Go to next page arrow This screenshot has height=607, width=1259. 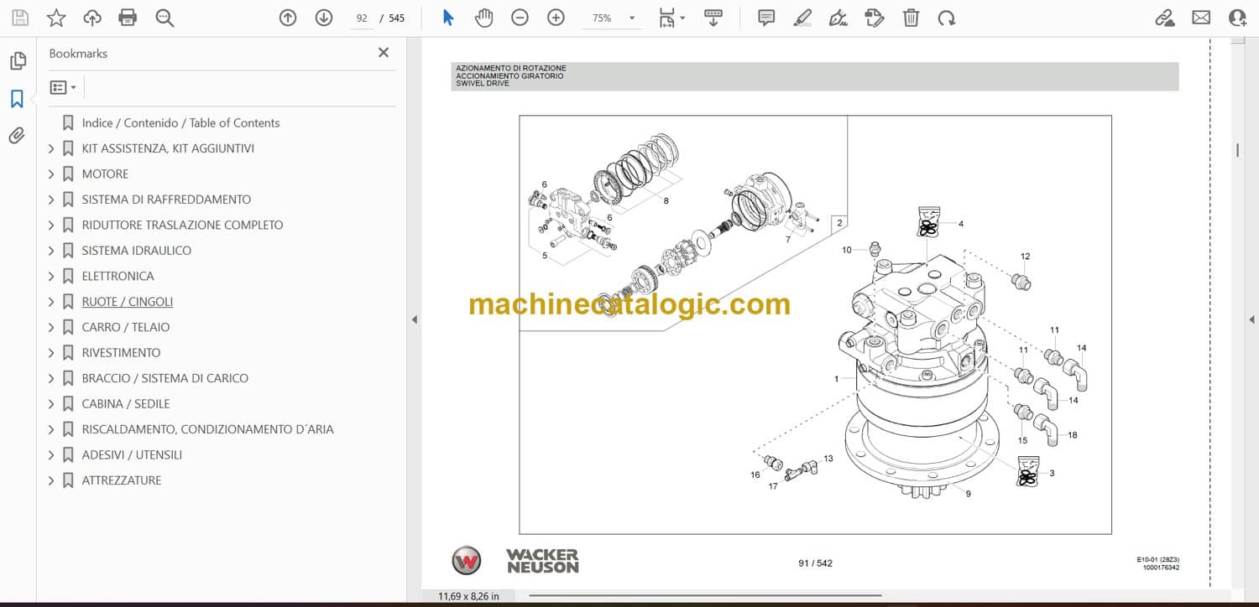coord(324,18)
